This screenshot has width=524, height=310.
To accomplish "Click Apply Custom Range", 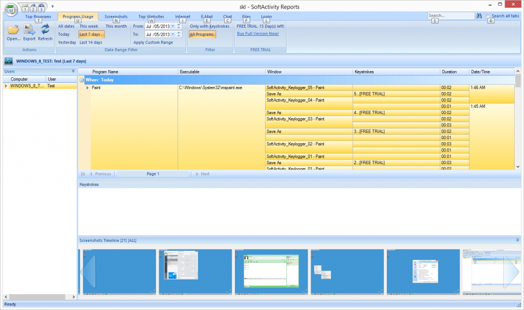I will coord(153,42).
